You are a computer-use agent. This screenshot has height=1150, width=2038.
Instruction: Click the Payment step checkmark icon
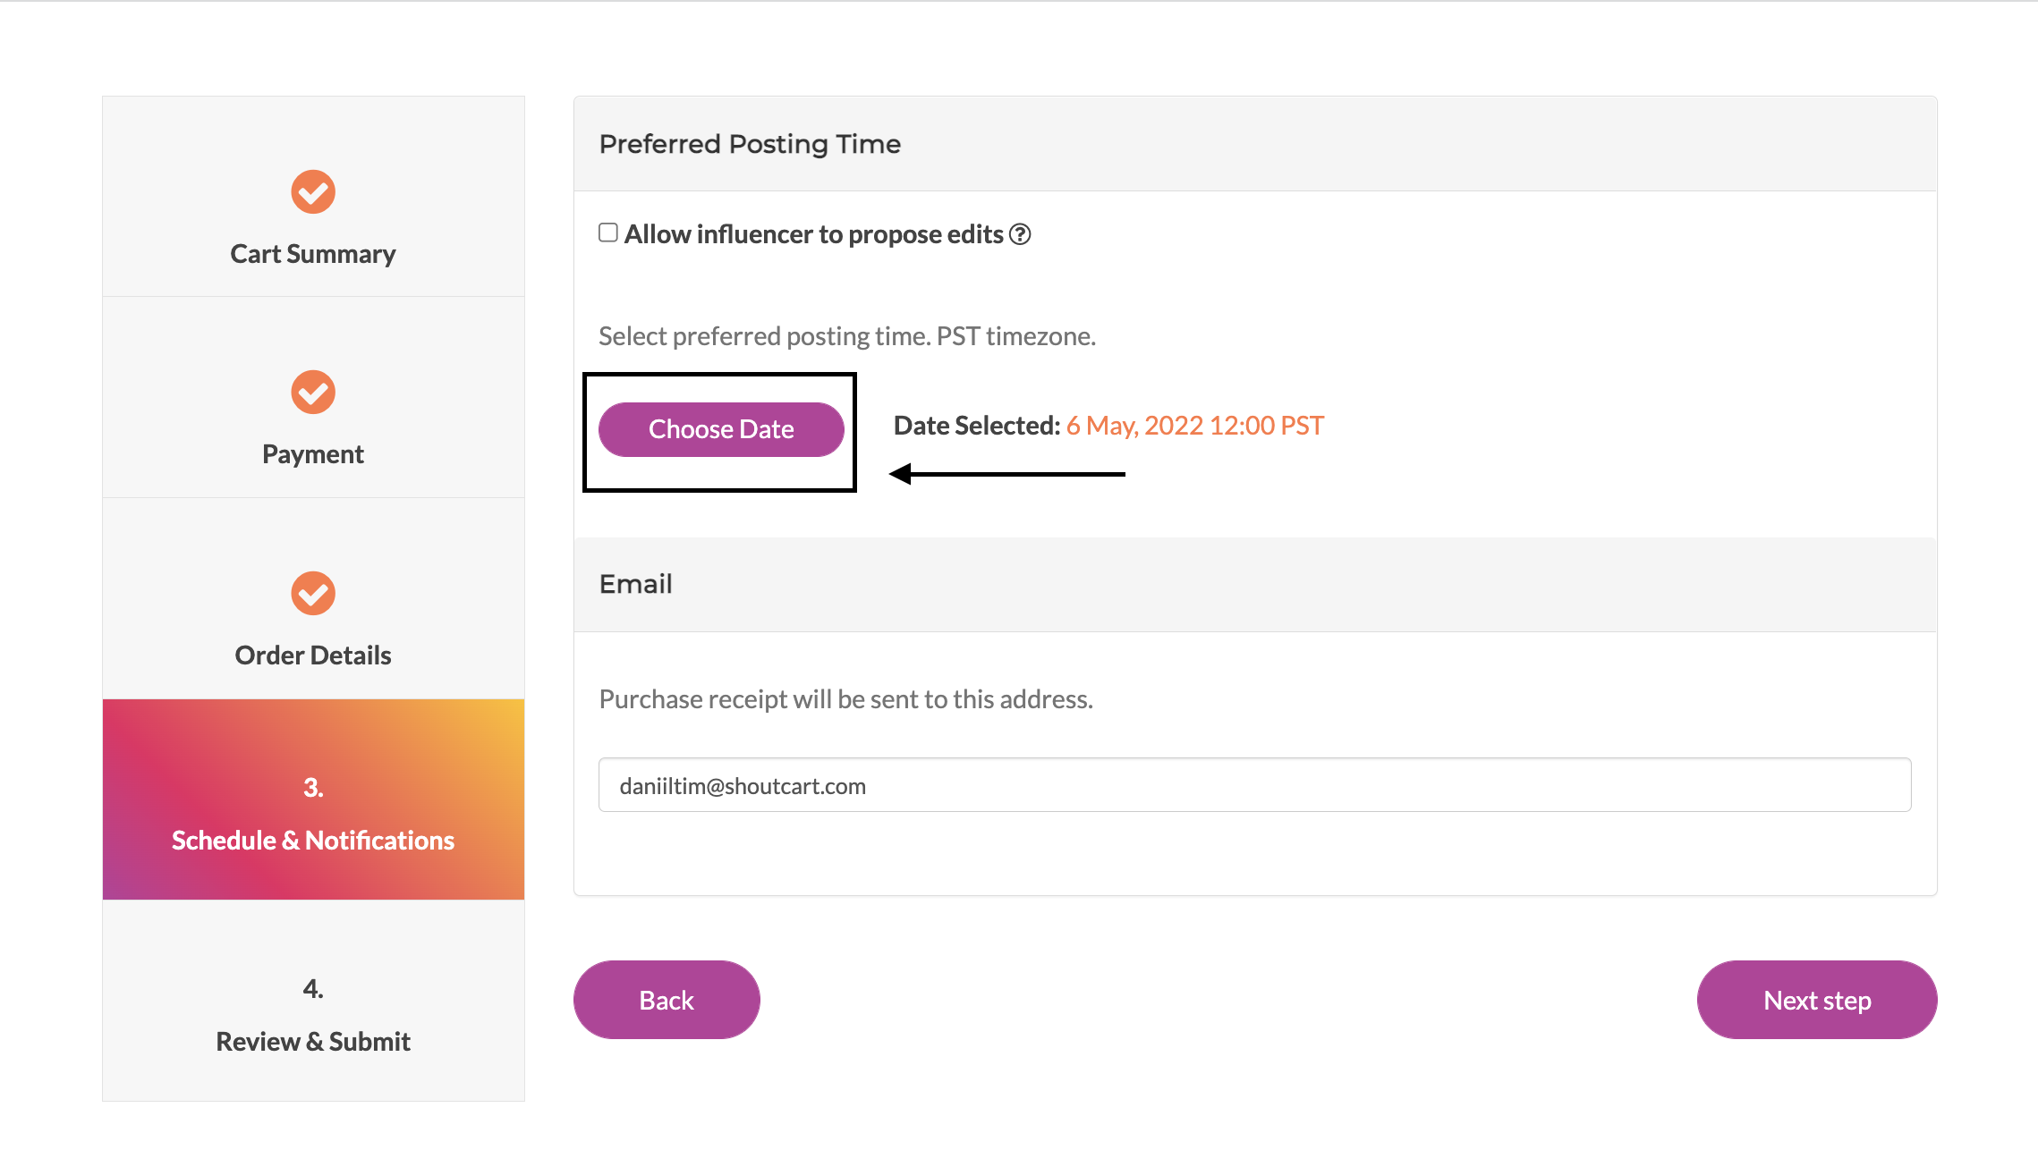click(x=313, y=392)
